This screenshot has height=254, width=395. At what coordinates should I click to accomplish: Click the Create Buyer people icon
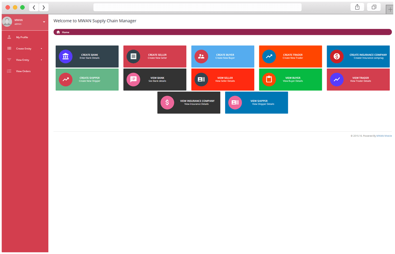[201, 57]
